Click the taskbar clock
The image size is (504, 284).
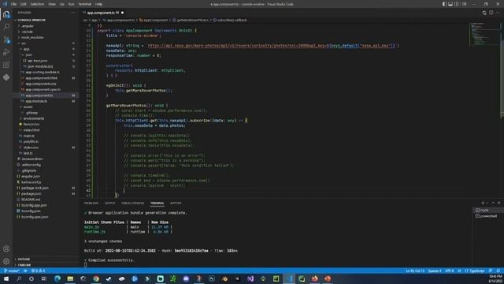coord(495,278)
